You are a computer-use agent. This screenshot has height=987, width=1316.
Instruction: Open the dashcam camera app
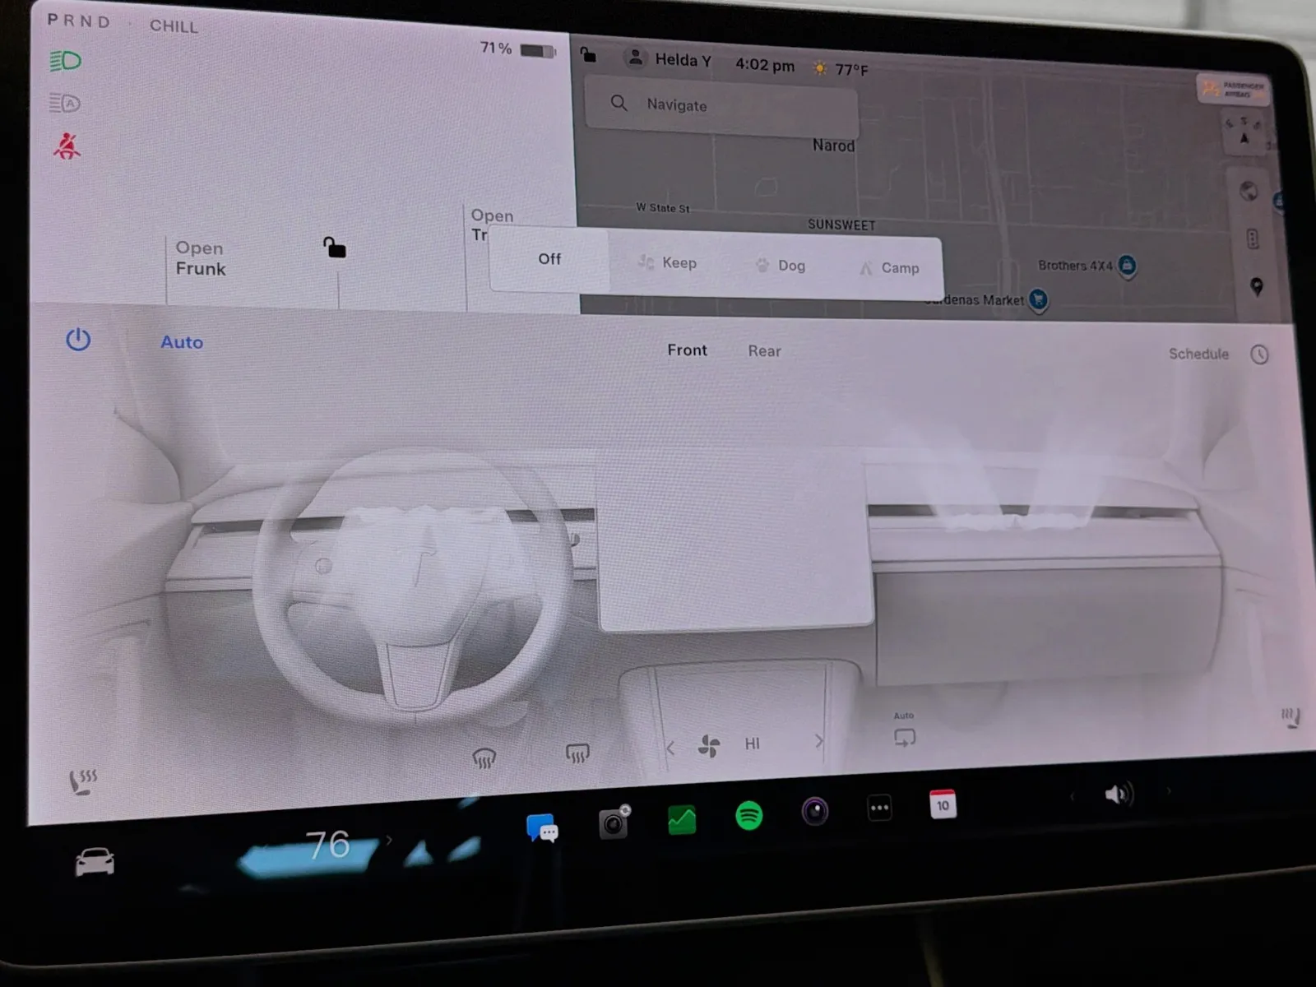[614, 822]
